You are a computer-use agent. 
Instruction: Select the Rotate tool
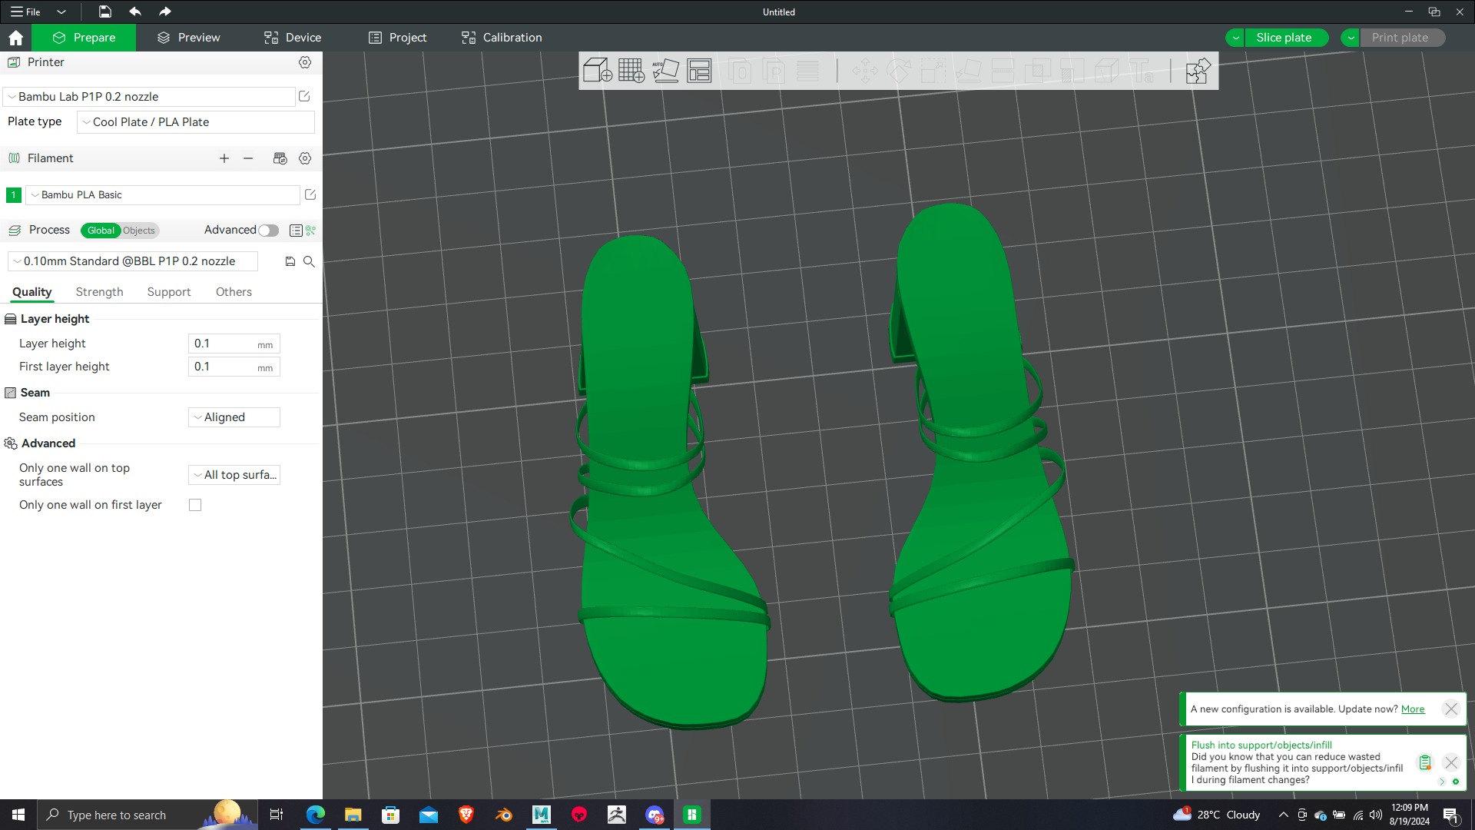coord(899,71)
